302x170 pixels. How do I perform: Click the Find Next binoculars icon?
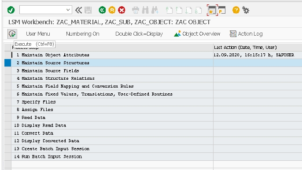pos(155,10)
